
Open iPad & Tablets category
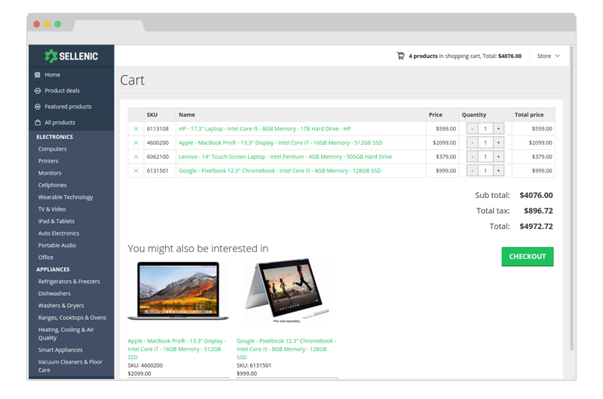(x=56, y=221)
